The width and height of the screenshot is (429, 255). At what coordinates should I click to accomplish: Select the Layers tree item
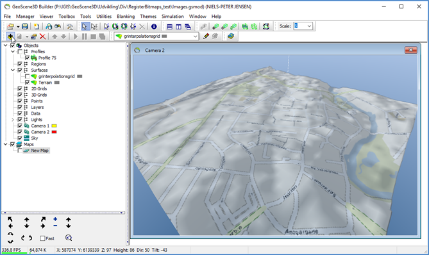click(x=37, y=108)
